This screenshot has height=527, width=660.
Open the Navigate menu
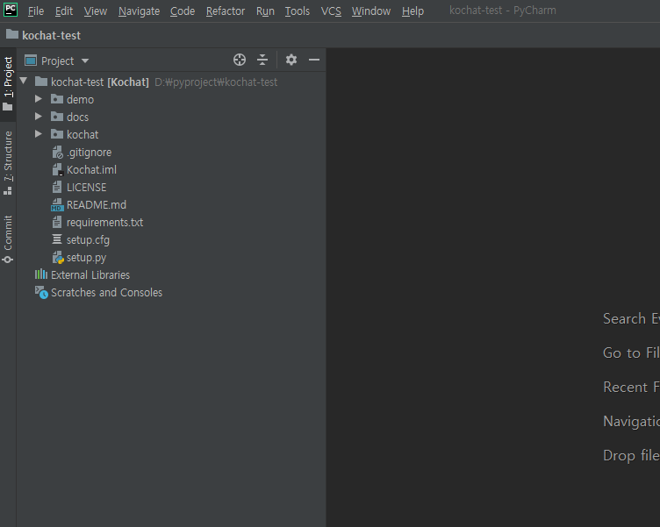[139, 11]
